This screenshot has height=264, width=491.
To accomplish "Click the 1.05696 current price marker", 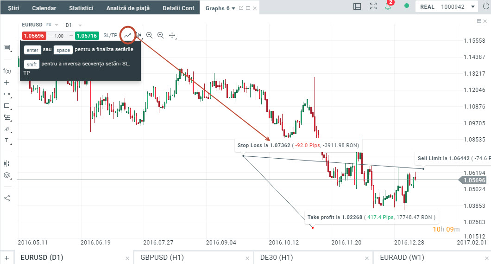I will point(473,180).
